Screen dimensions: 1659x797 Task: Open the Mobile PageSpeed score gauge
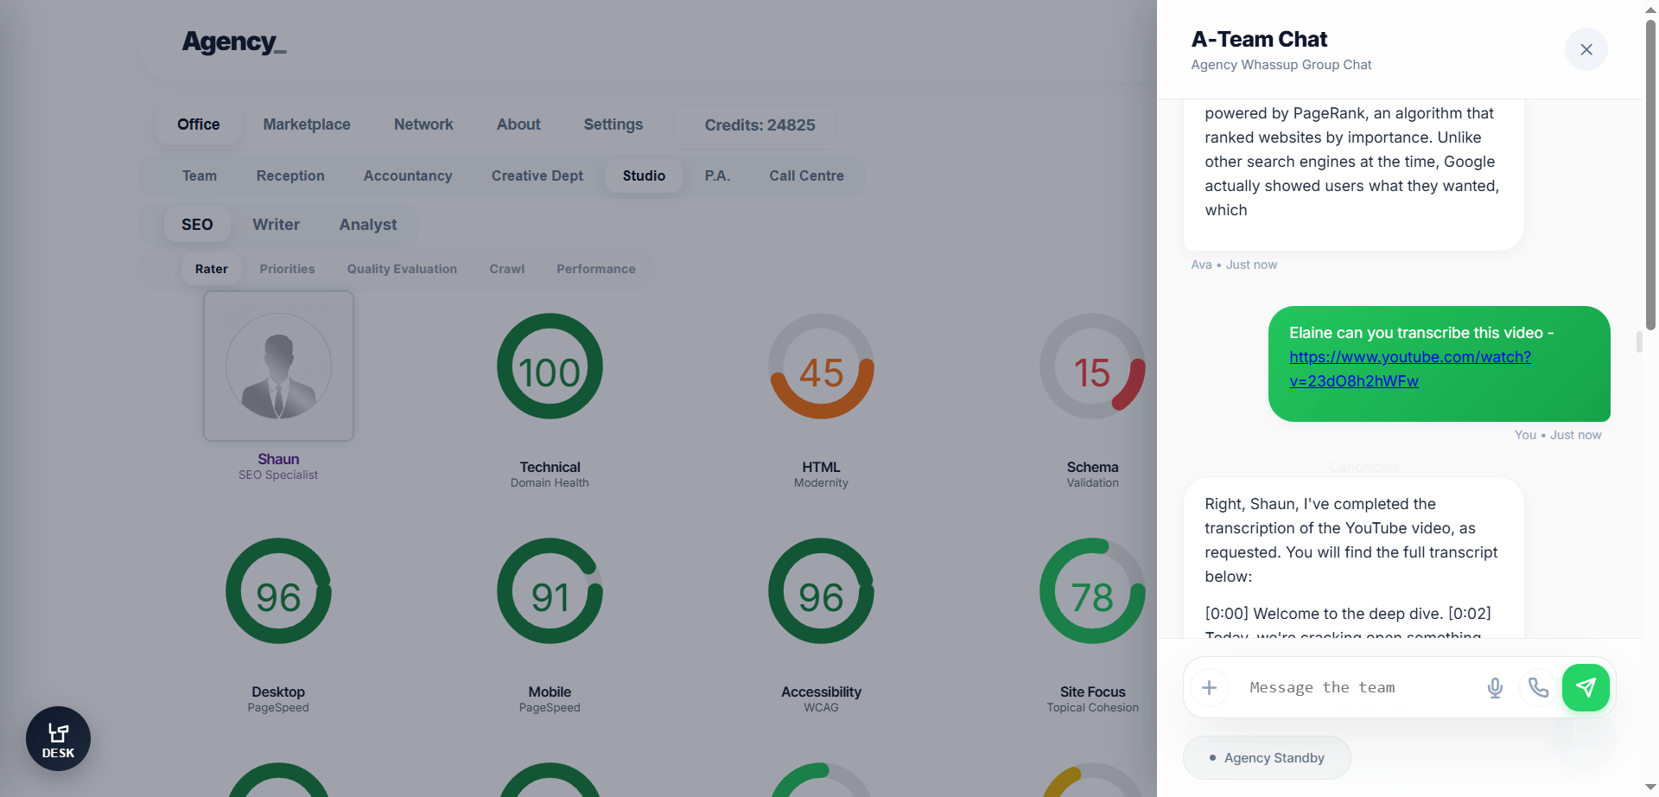coord(550,591)
